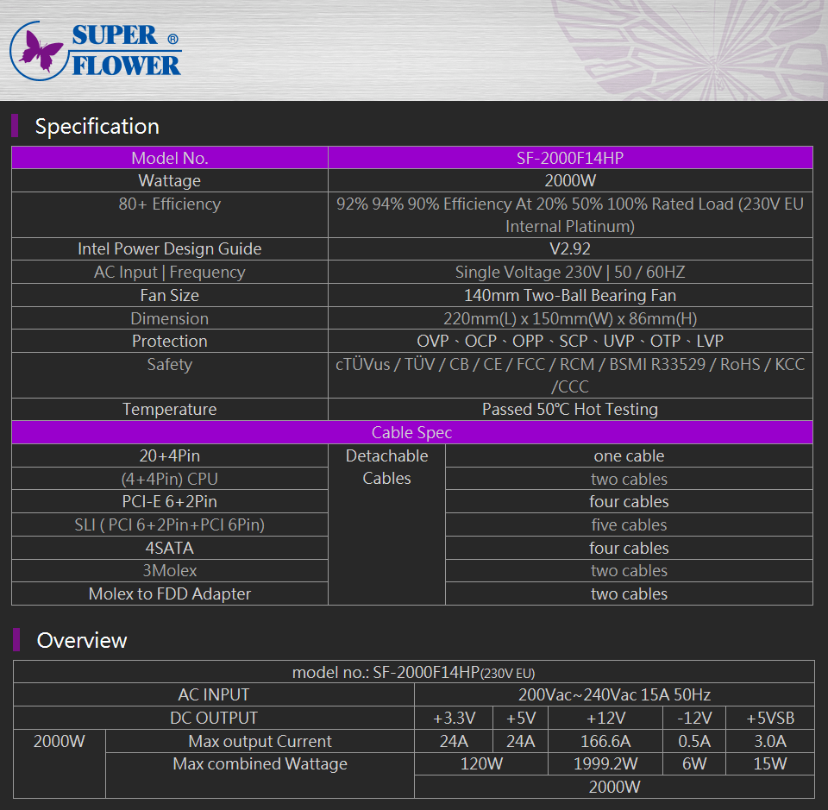Screen dimensions: 828x810
Task: Click the Specification heading
Action: [97, 127]
